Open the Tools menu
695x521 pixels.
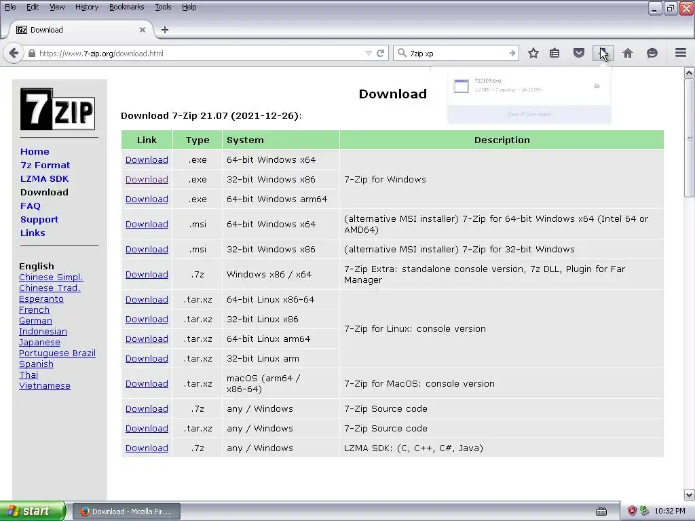pyautogui.click(x=163, y=7)
